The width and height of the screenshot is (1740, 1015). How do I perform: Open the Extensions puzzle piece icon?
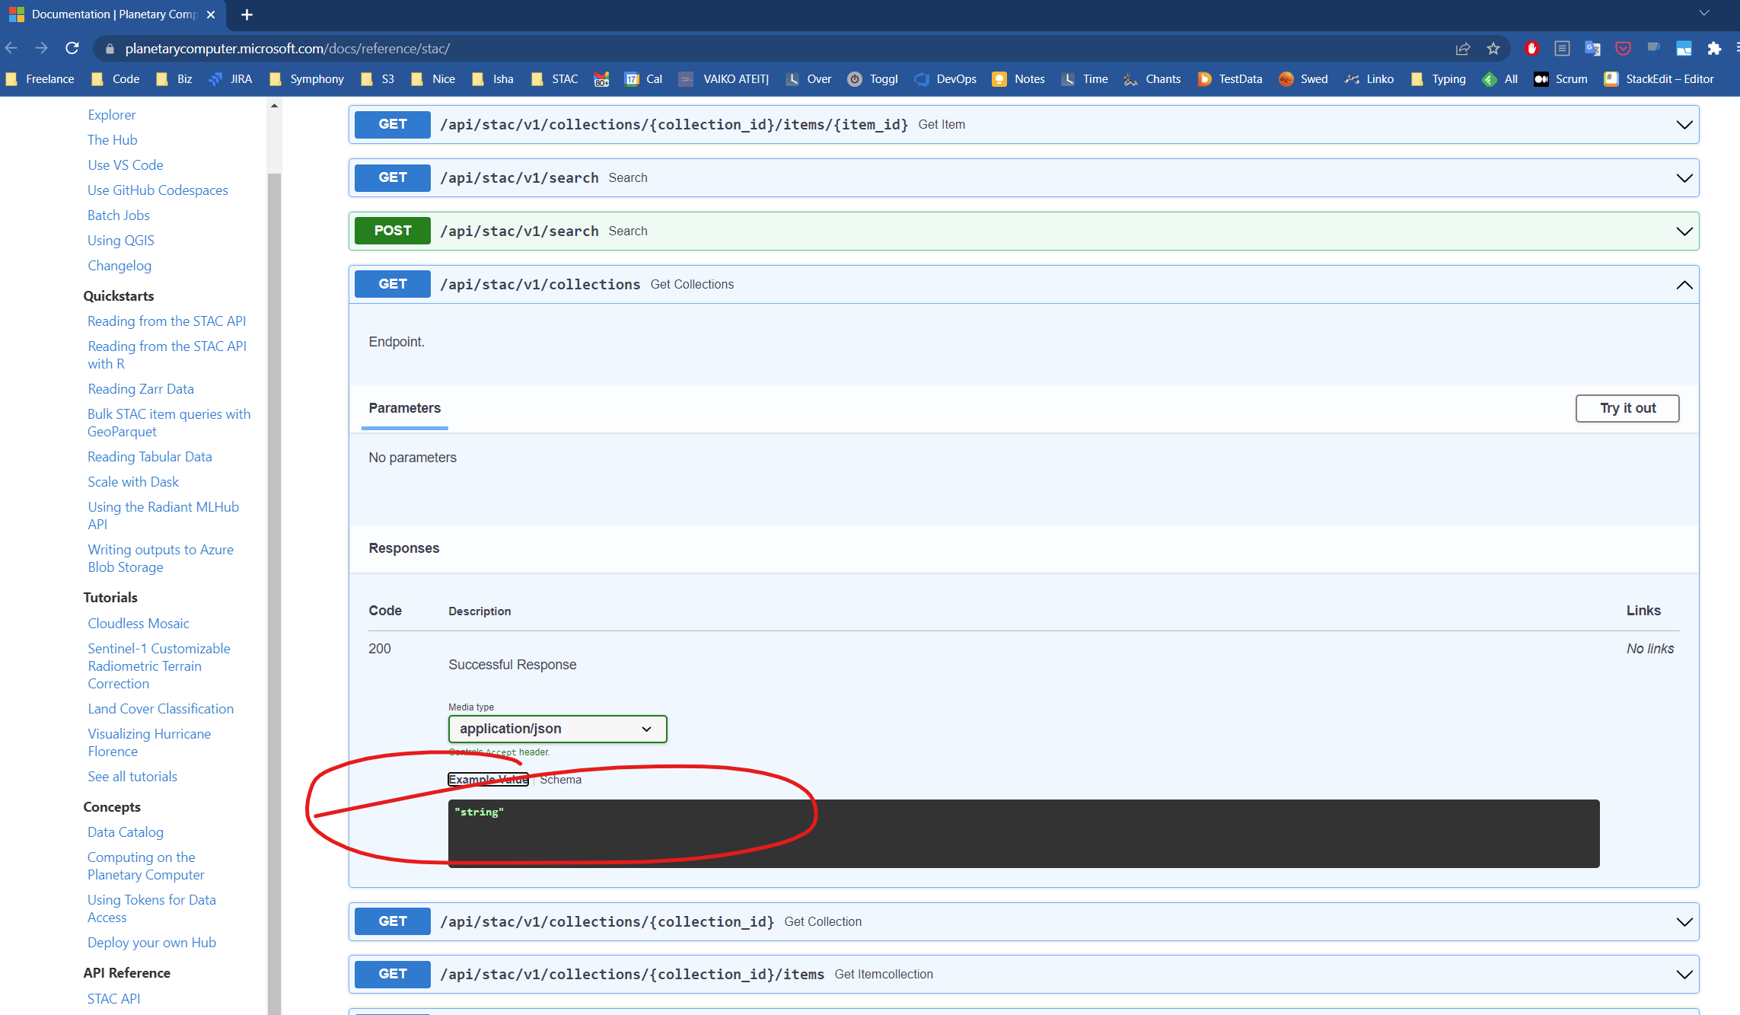point(1714,48)
